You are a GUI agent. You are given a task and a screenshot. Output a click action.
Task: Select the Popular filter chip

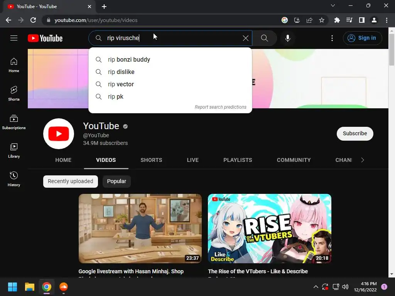point(116,181)
